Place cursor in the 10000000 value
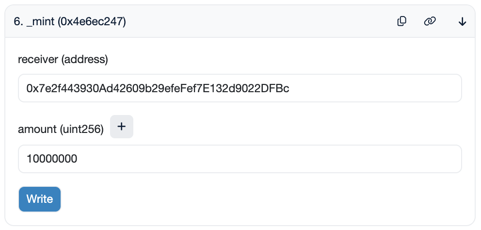 coord(52,159)
